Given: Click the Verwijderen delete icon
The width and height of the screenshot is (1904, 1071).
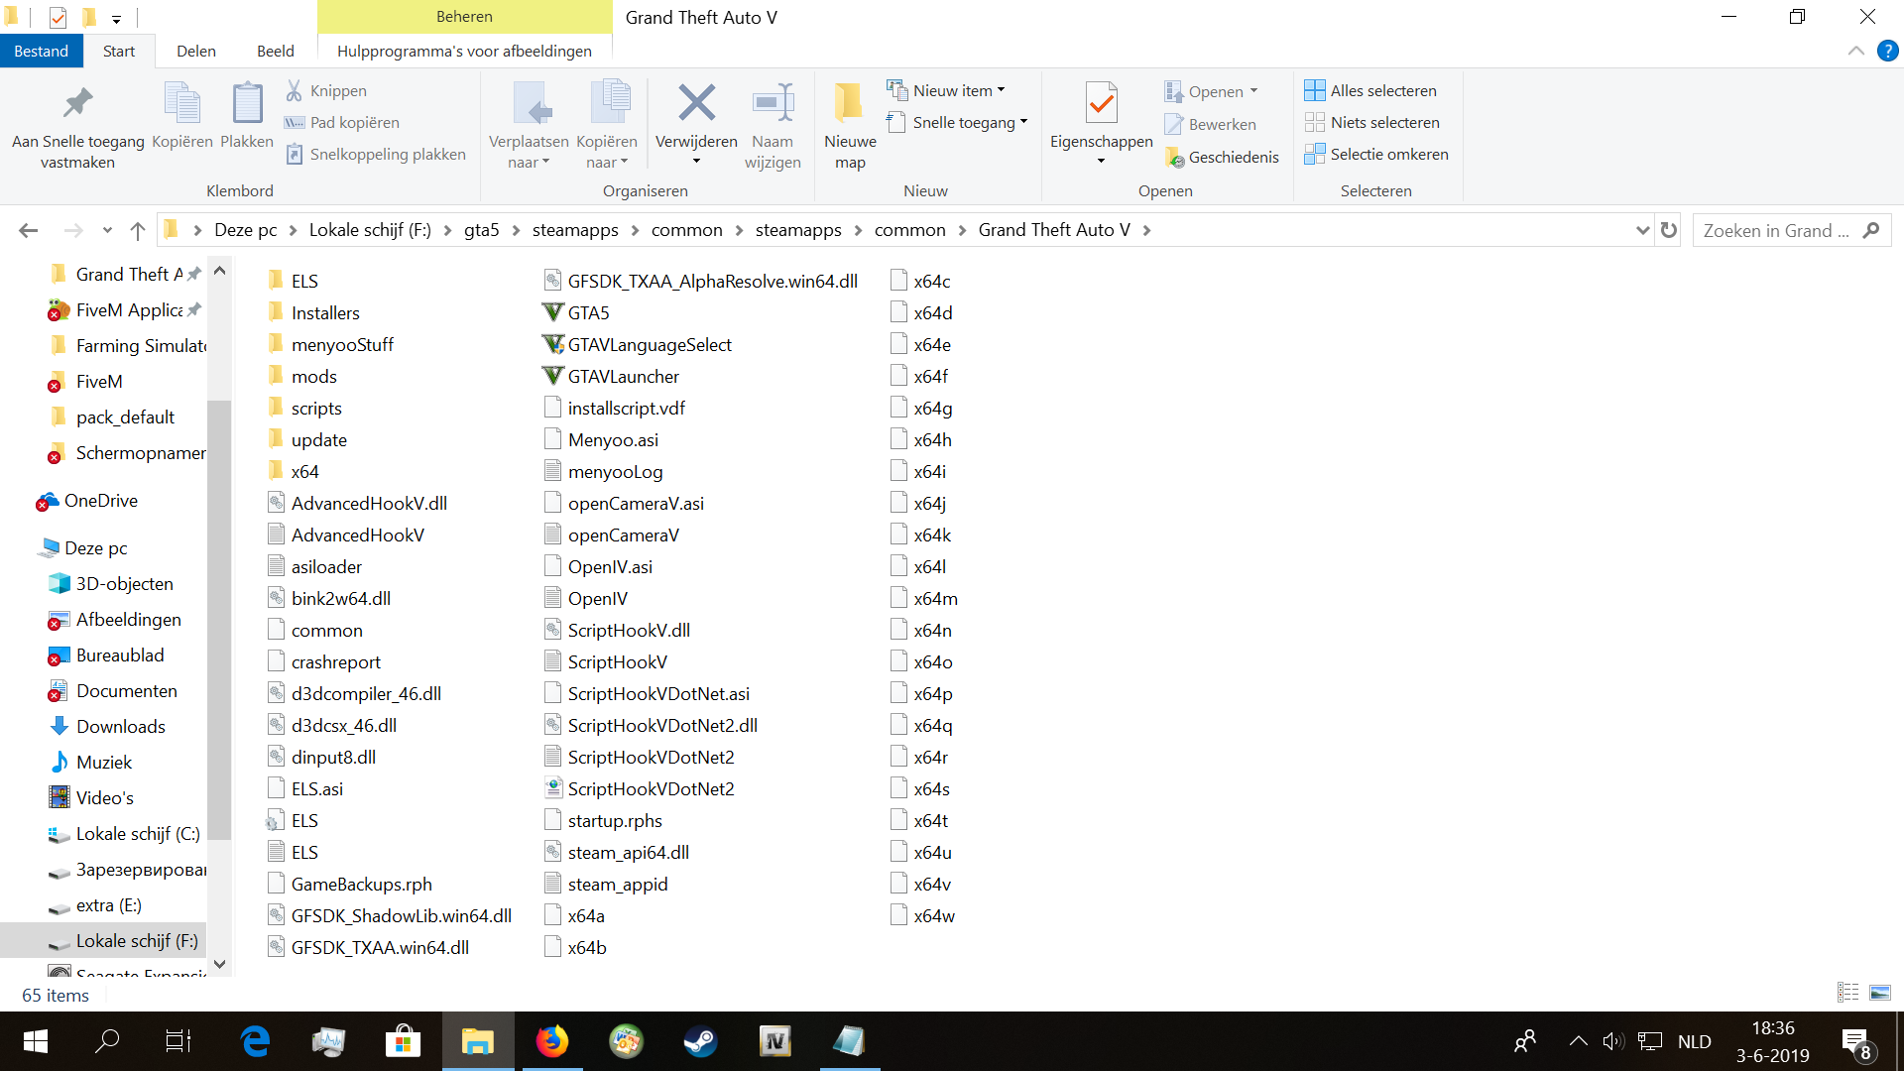Looking at the screenshot, I should [x=696, y=103].
